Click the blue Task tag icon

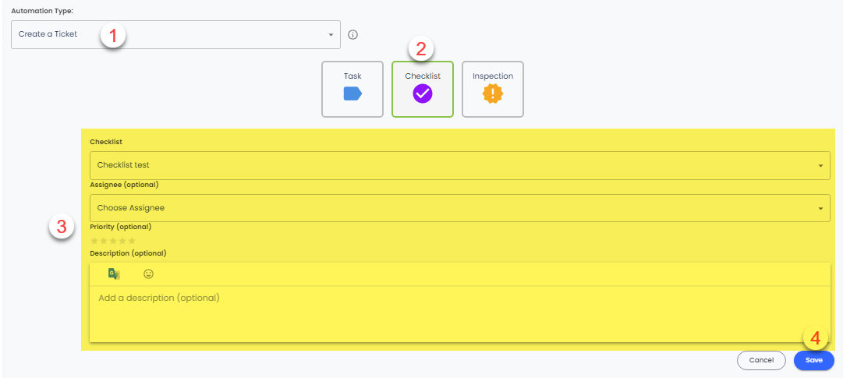[352, 94]
